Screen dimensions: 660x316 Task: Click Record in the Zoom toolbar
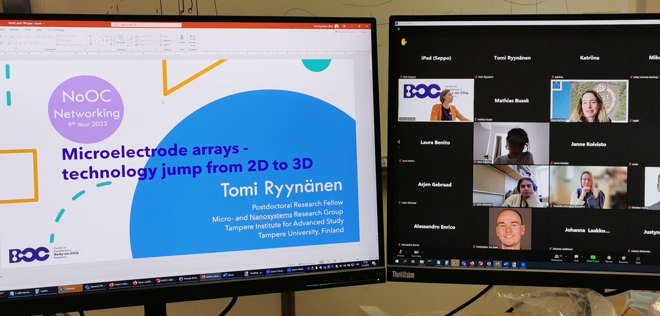click(x=608, y=260)
